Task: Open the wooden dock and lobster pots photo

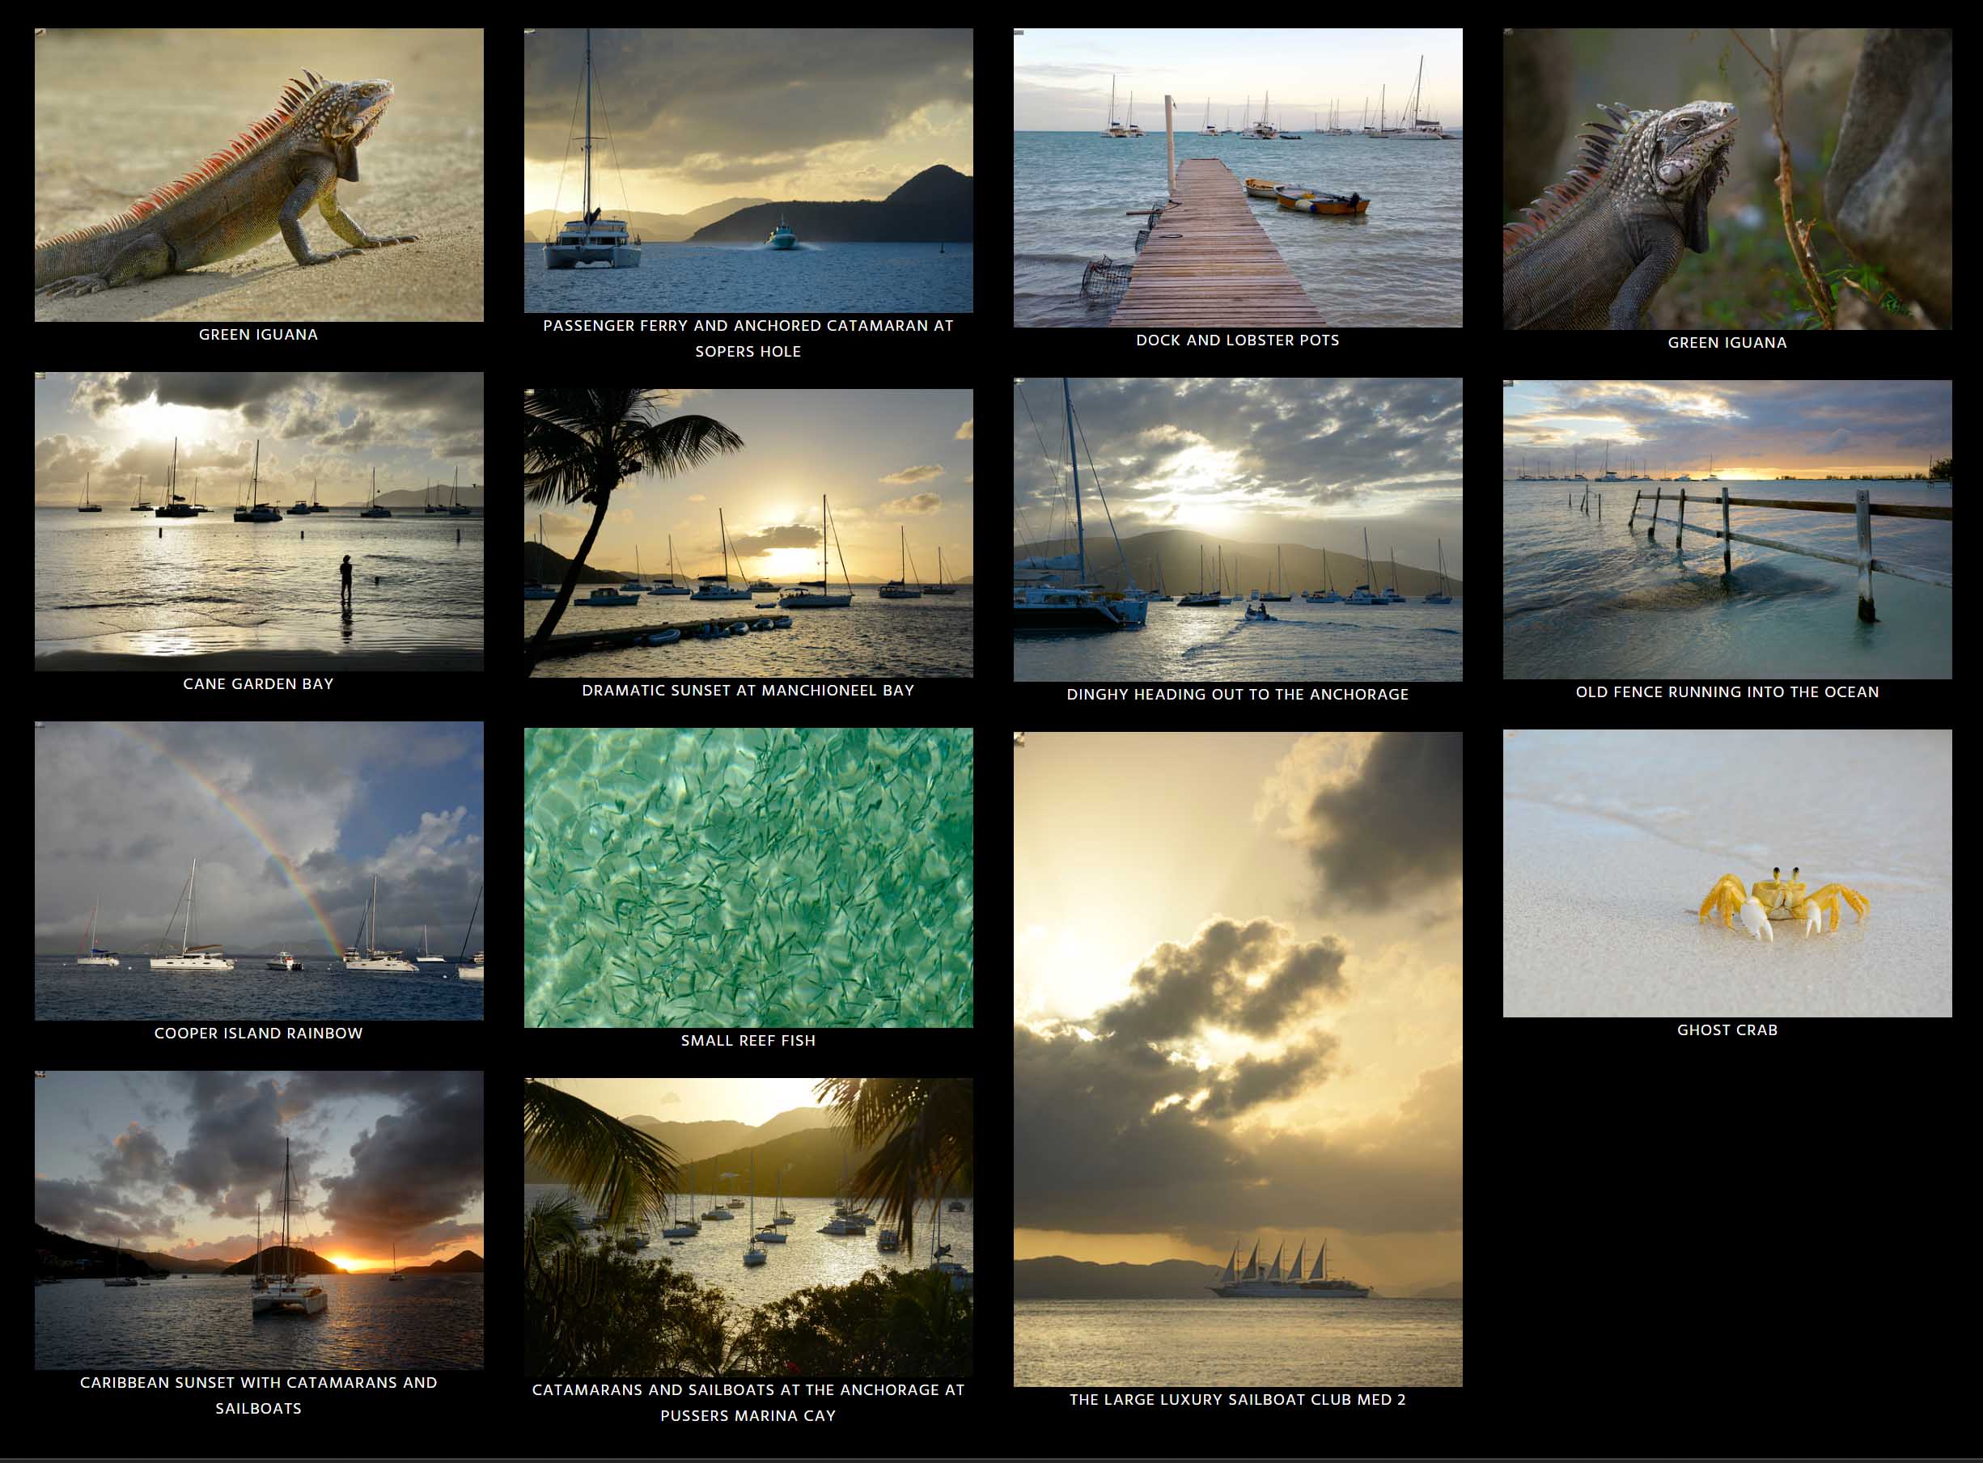Action: pyautogui.click(x=1237, y=177)
